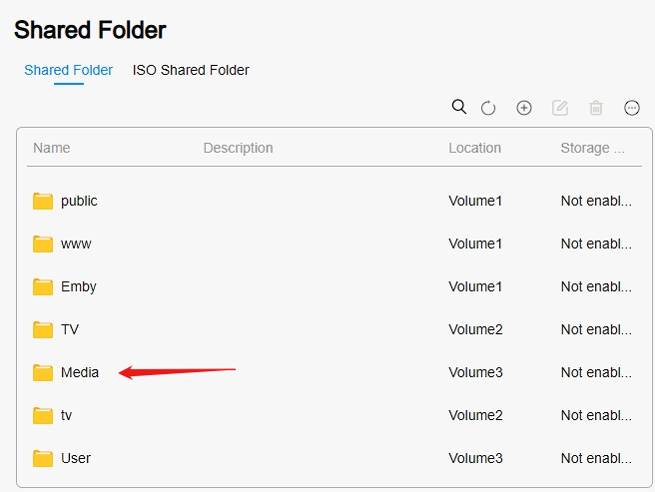Image resolution: width=655 pixels, height=492 pixels.
Task: Select the uppercase TV folder name
Action: point(70,329)
